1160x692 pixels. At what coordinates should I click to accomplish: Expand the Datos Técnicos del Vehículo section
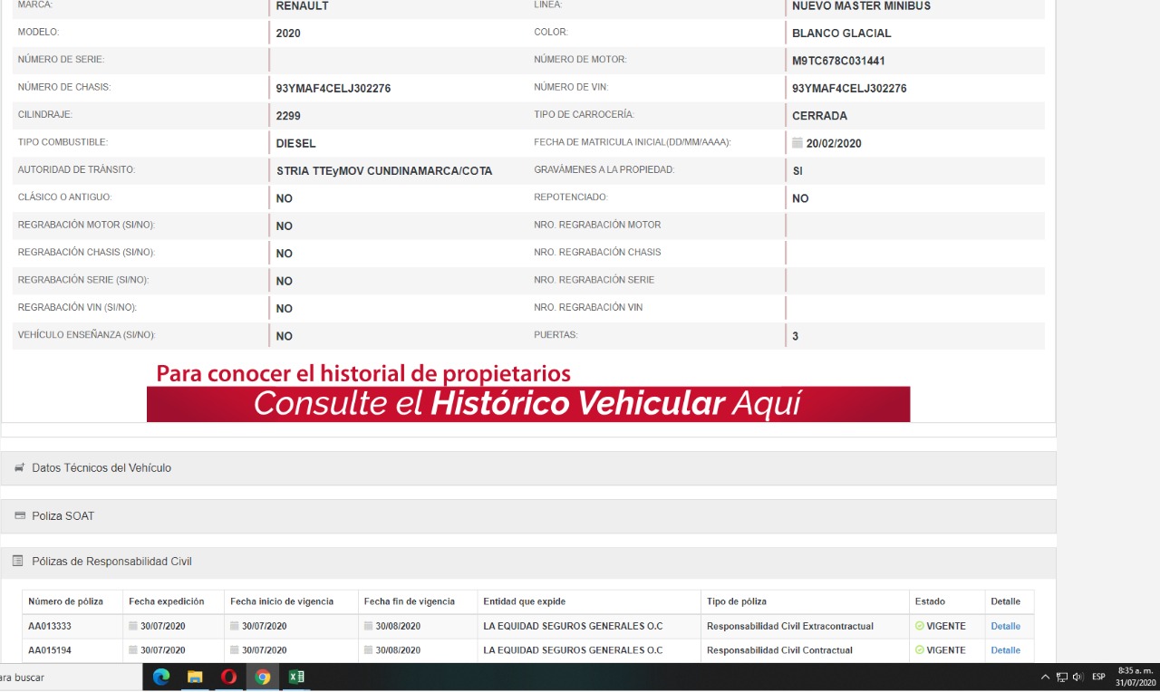[101, 468]
